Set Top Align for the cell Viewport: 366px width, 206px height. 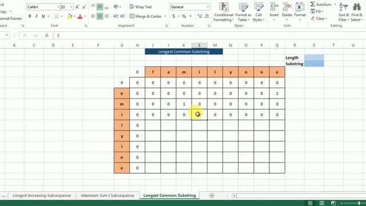click(x=93, y=7)
